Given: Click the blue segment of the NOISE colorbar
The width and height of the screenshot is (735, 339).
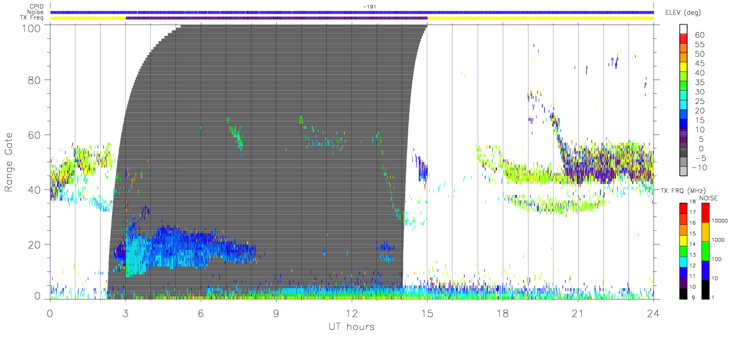Looking at the screenshot, I should 707,270.
